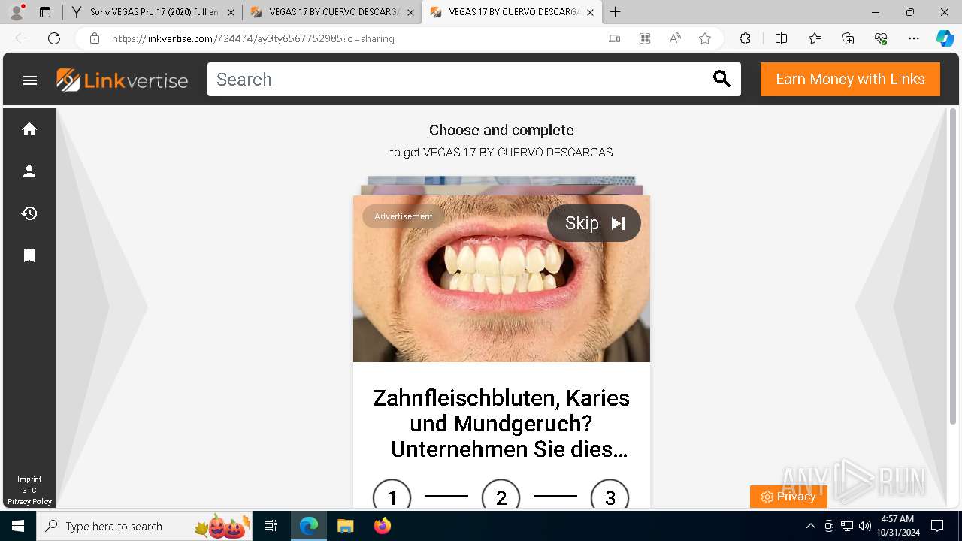Open Read aloud in the address bar
Screen dimensions: 962x541
click(675, 38)
